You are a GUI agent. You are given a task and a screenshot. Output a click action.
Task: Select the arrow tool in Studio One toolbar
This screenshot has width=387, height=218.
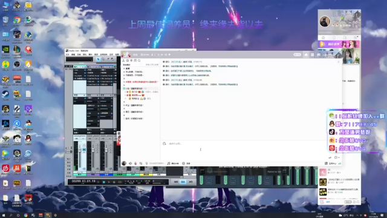point(98,59)
